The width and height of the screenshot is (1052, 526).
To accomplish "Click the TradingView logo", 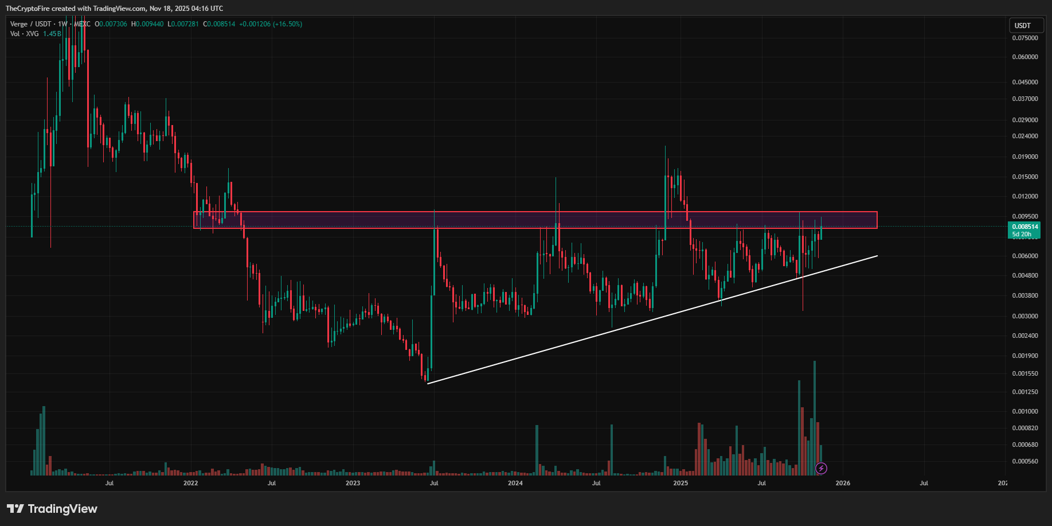I will point(52,509).
